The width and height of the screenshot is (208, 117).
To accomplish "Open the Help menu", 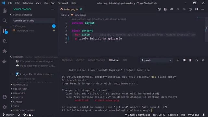I will 73,3.
